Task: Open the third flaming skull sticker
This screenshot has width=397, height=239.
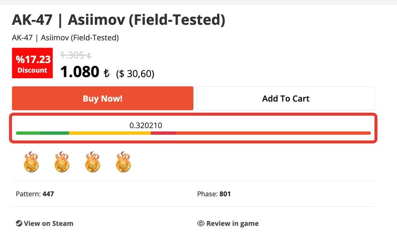Action: pos(92,162)
